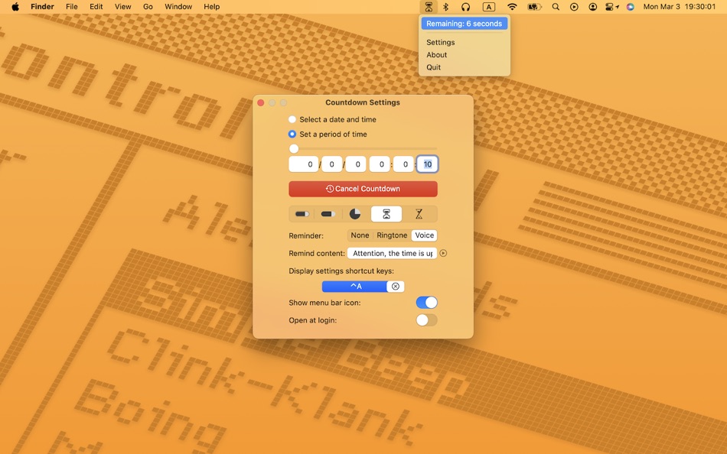Click the third period field after slashes
Viewport: 727px width, 454px height.
point(356,164)
